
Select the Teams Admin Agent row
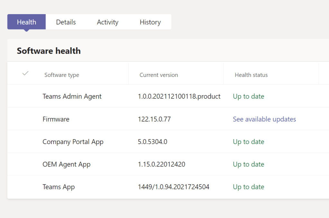tap(72, 96)
